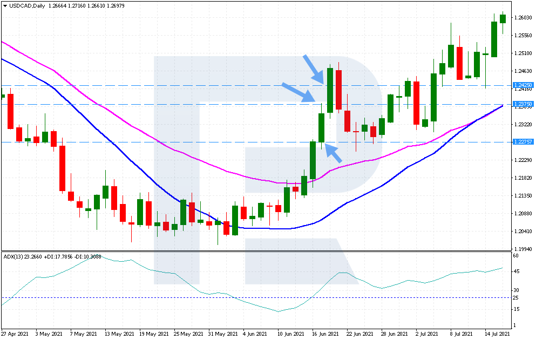Click the 19 May 2021 date label
The image size is (536, 340).
point(154,334)
